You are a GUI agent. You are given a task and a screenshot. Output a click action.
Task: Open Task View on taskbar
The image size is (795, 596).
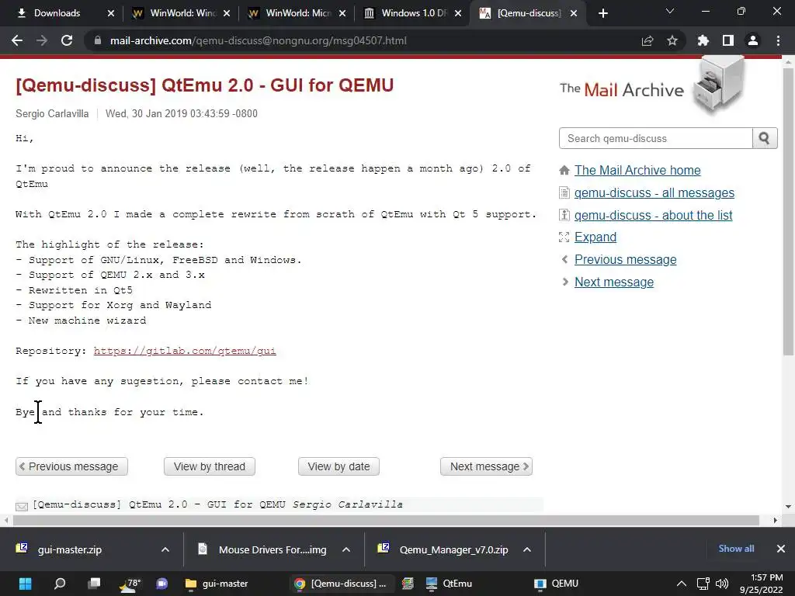94,584
